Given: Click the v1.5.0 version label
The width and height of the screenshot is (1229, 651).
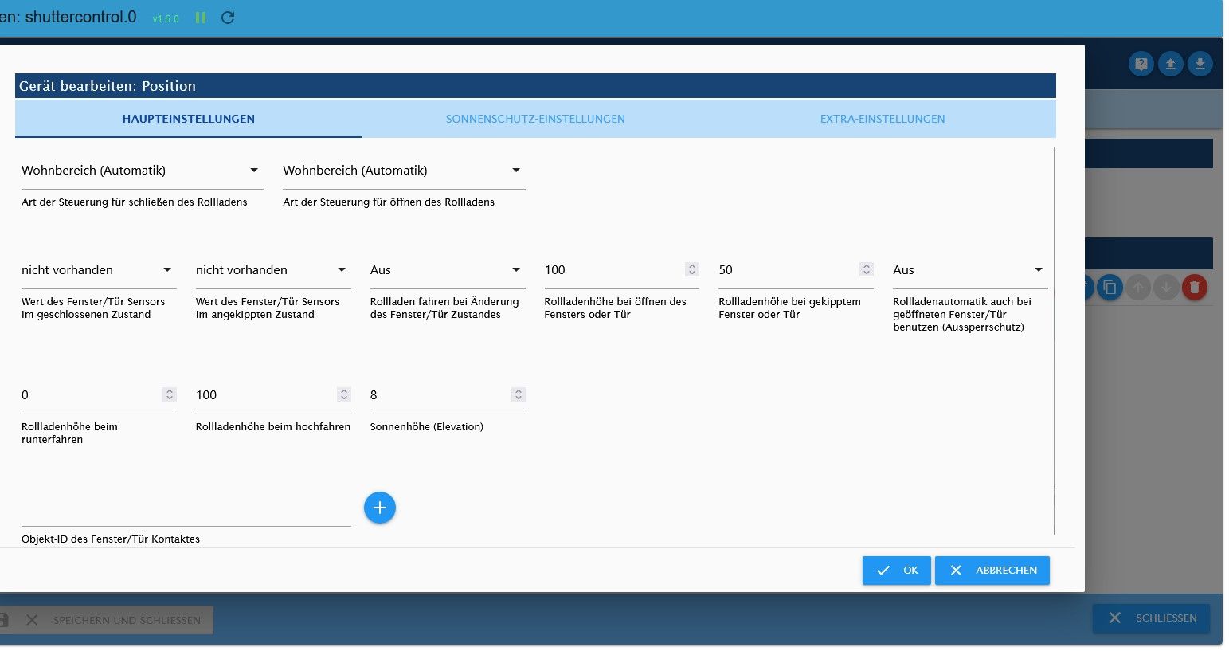Looking at the screenshot, I should click(166, 18).
